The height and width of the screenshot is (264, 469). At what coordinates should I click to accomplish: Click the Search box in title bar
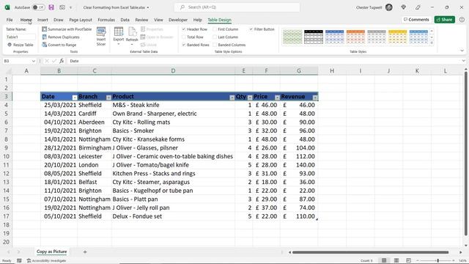[x=237, y=7]
